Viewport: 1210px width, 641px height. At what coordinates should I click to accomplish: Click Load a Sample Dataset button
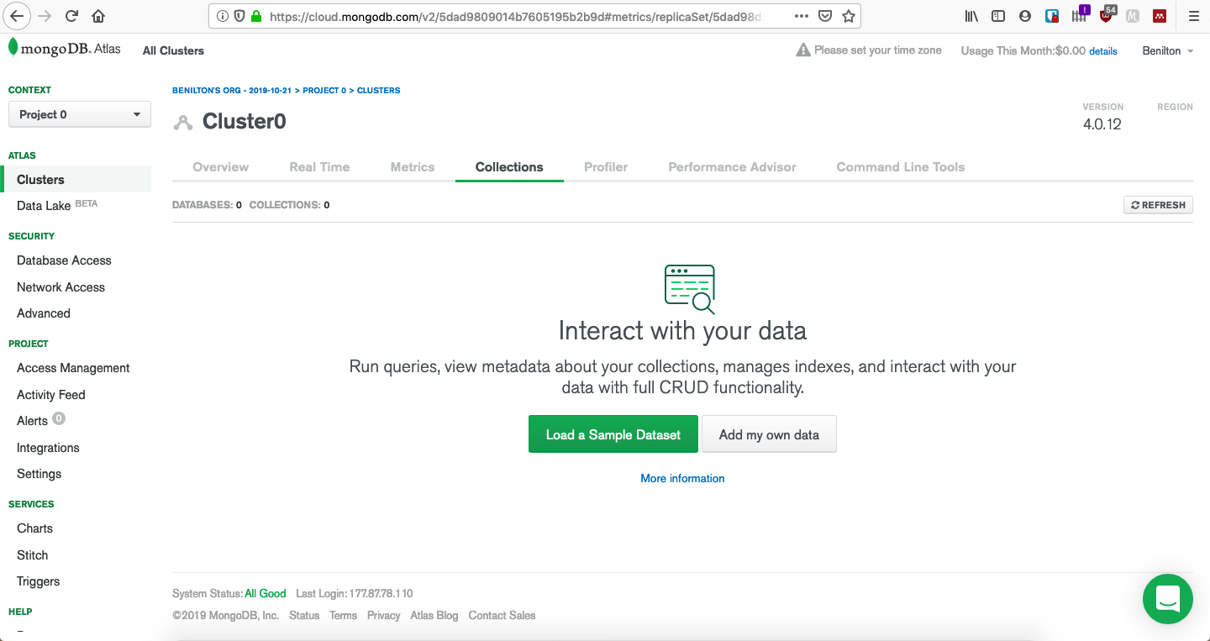tap(613, 434)
